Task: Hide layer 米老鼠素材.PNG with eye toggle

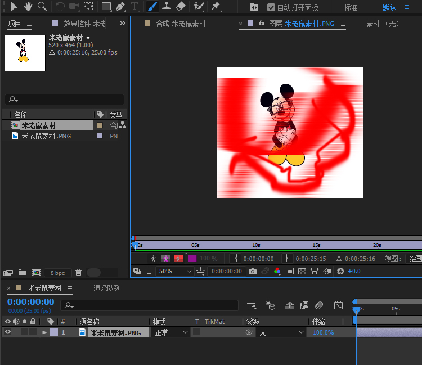Action: pyautogui.click(x=8, y=332)
